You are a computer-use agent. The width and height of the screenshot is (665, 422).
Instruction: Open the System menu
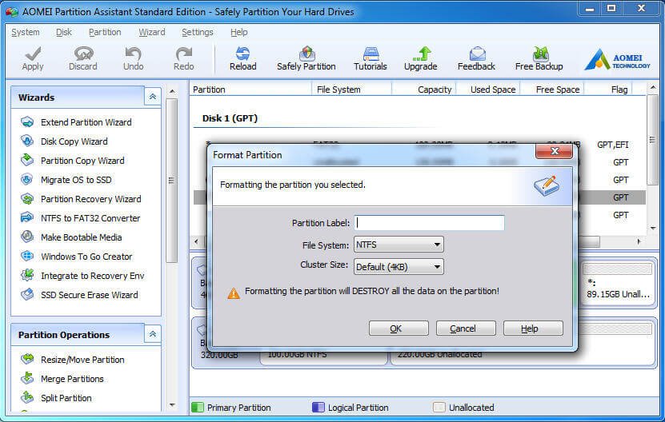tap(26, 32)
